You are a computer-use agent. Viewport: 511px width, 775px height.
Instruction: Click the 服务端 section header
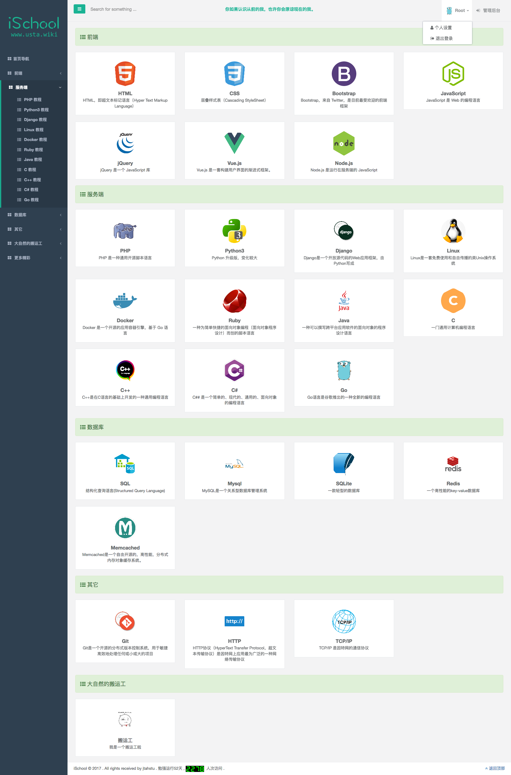(289, 194)
